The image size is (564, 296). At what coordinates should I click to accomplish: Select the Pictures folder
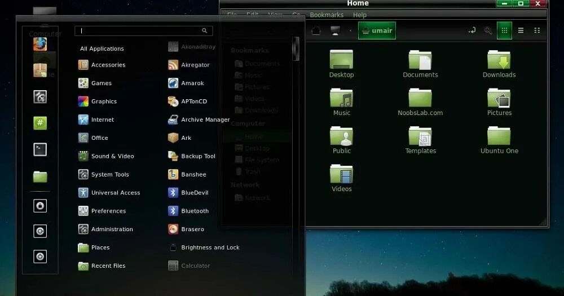click(x=499, y=102)
